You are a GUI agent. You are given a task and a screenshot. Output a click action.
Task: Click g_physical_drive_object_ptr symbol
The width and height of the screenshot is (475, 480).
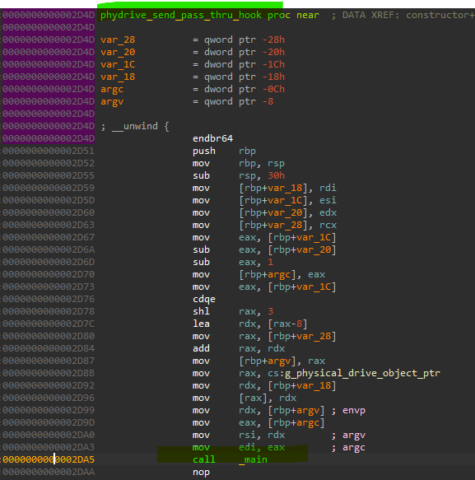click(362, 374)
